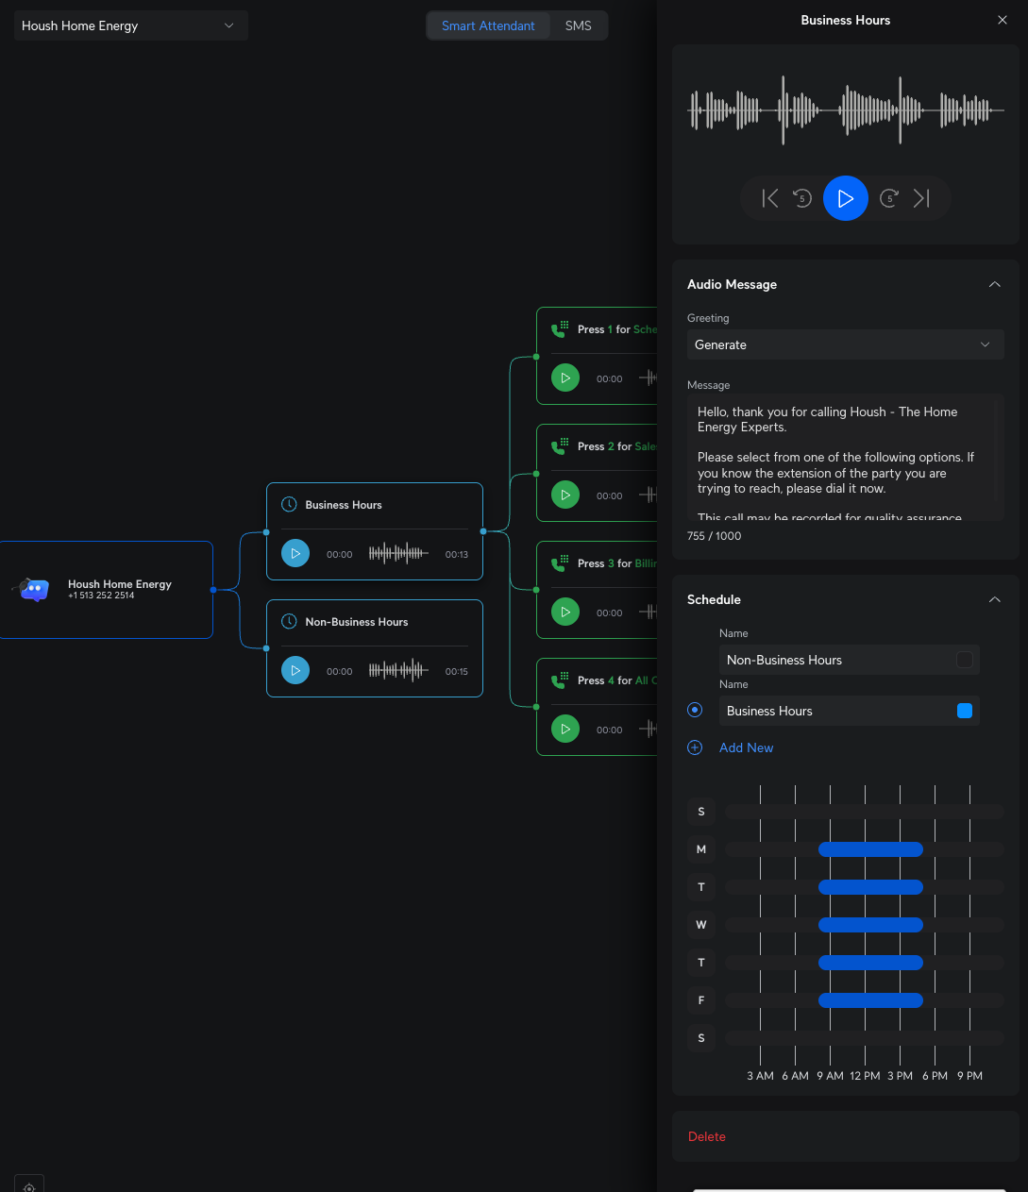Open the Housh Home Energy account dropdown
Screen dimensions: 1028x1192
point(130,25)
